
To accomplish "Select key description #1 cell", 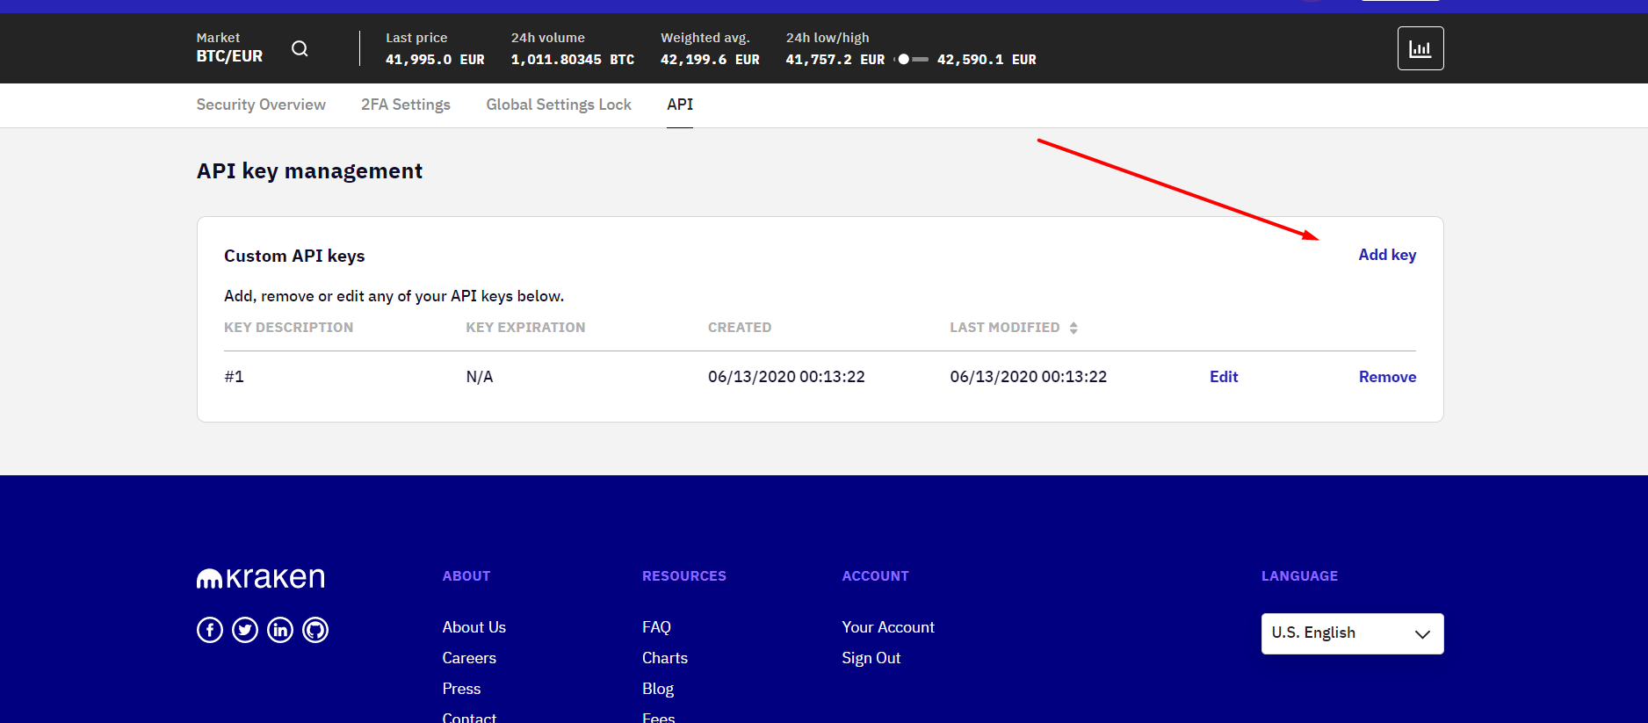I will (234, 377).
